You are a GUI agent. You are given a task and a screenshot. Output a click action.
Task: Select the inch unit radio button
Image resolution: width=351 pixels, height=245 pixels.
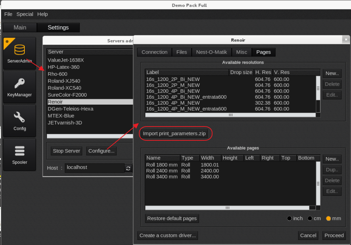[289, 218]
